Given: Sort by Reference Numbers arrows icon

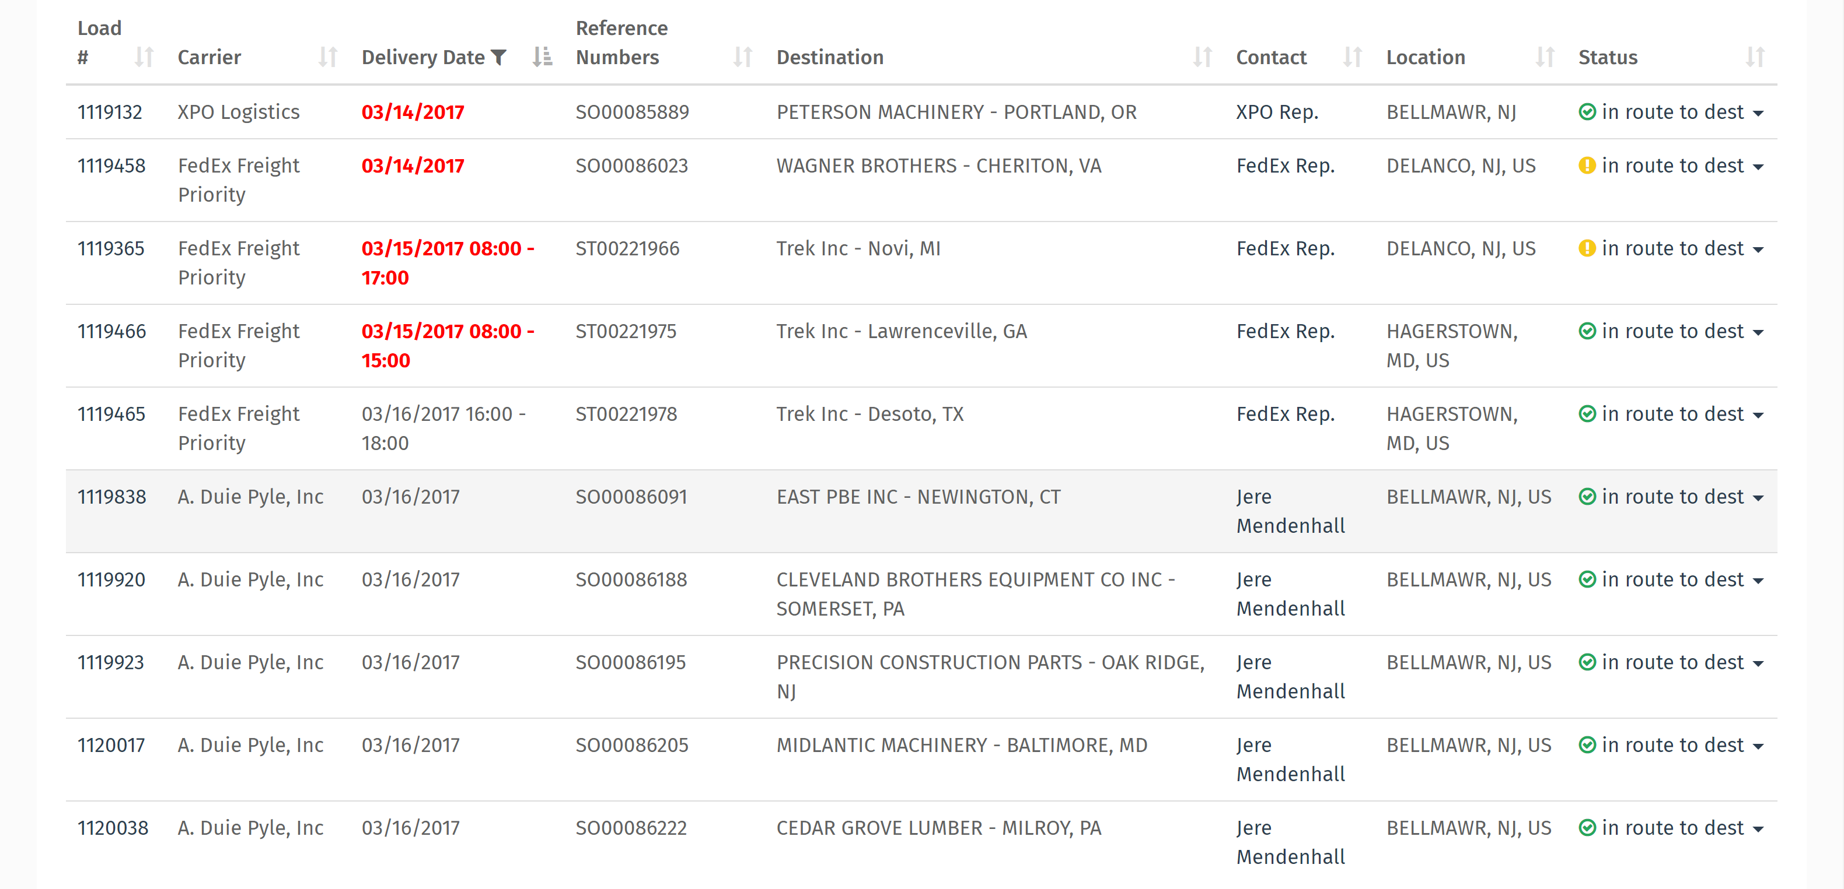Looking at the screenshot, I should click(742, 57).
